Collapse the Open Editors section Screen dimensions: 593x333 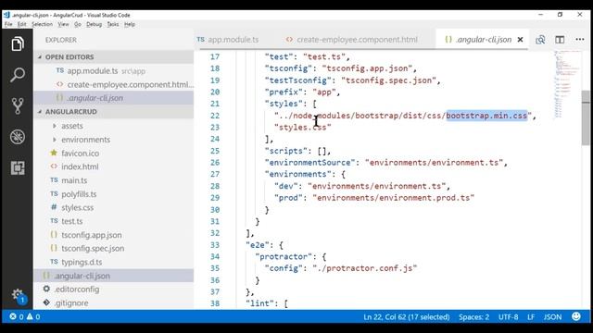tap(40, 57)
